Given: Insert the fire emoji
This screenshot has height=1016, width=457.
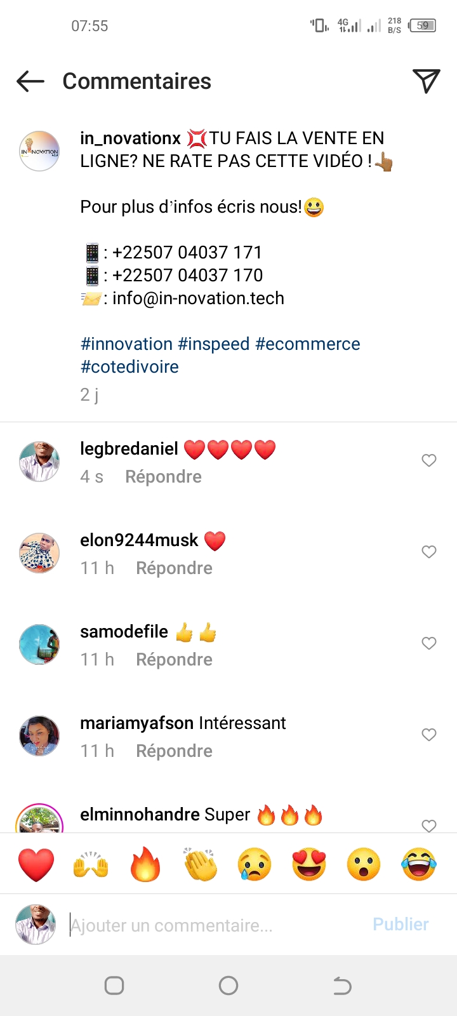Looking at the screenshot, I should tap(145, 865).
